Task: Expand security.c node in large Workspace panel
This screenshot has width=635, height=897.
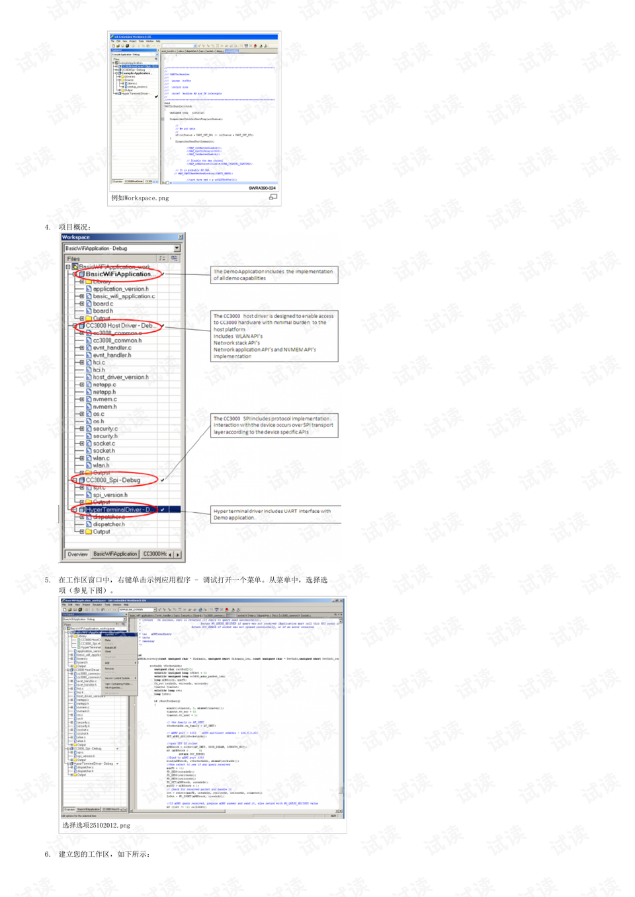Action: tap(81, 428)
